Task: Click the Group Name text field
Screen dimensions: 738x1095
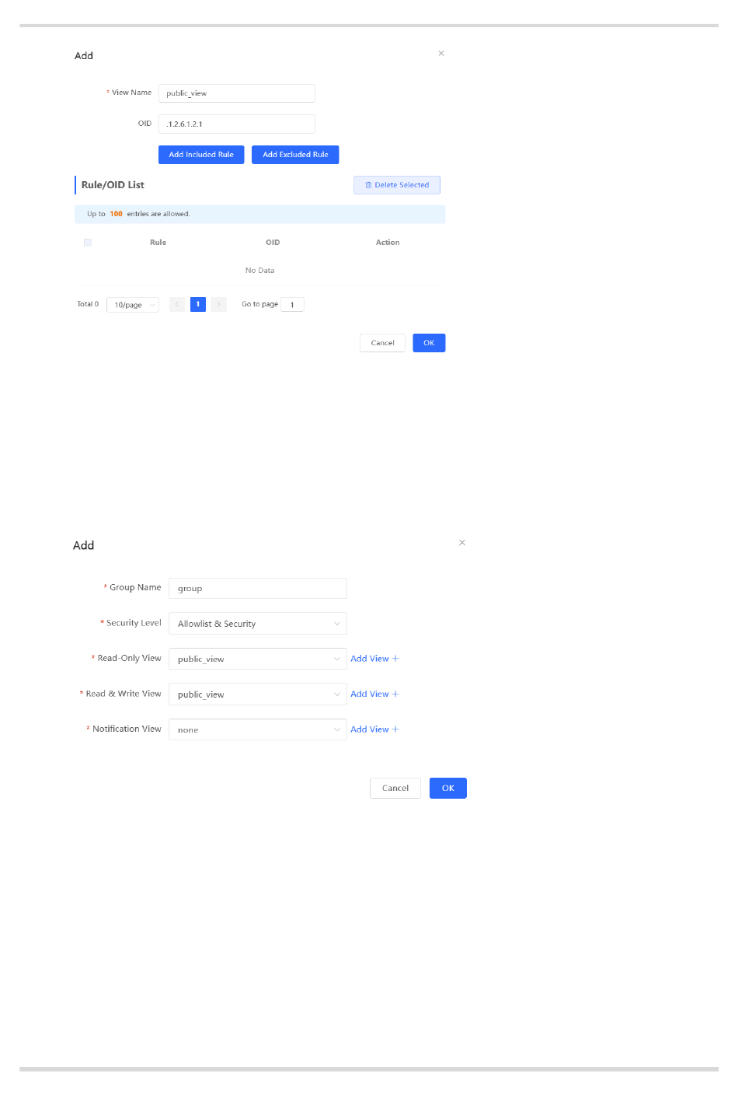Action: point(257,589)
